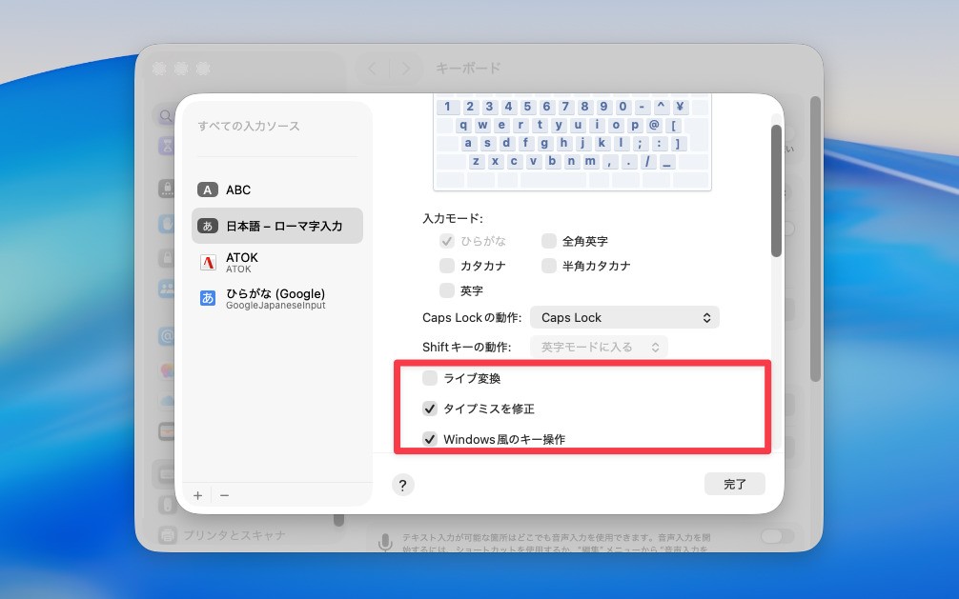
Task: Toggle the ひらがな input mode checkbox
Action: [x=447, y=241]
